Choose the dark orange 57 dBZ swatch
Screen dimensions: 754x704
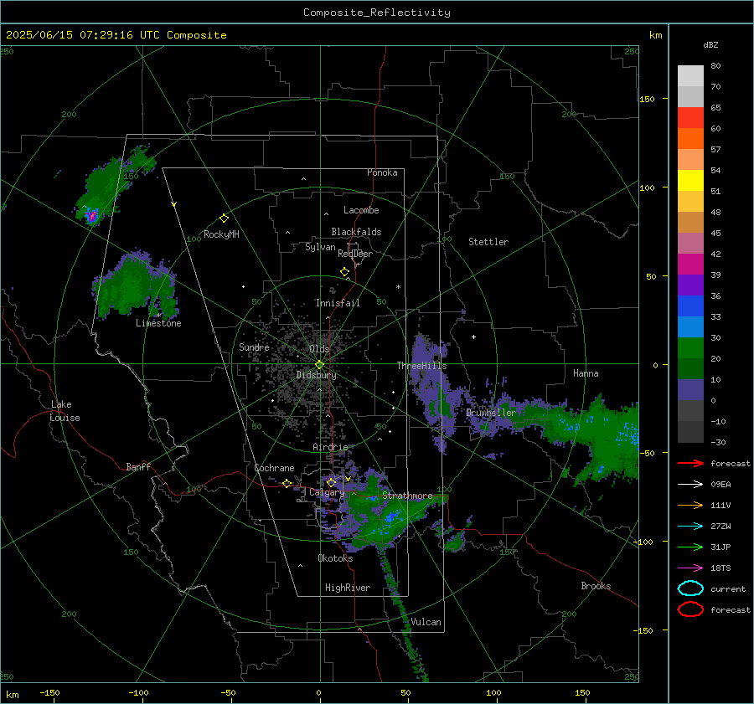click(x=690, y=138)
